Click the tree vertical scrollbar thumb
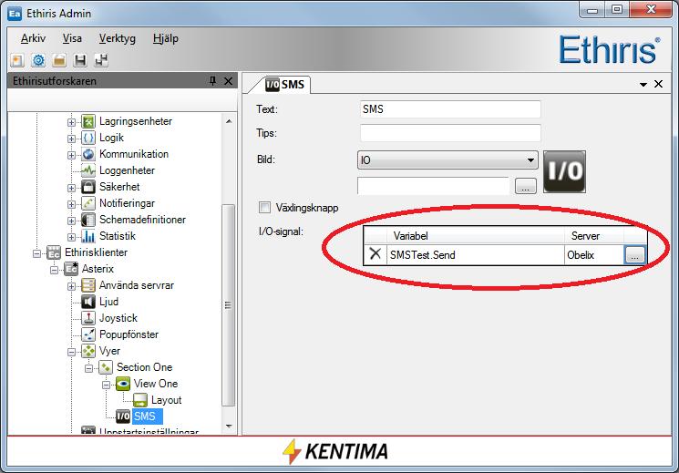 pos(228,305)
